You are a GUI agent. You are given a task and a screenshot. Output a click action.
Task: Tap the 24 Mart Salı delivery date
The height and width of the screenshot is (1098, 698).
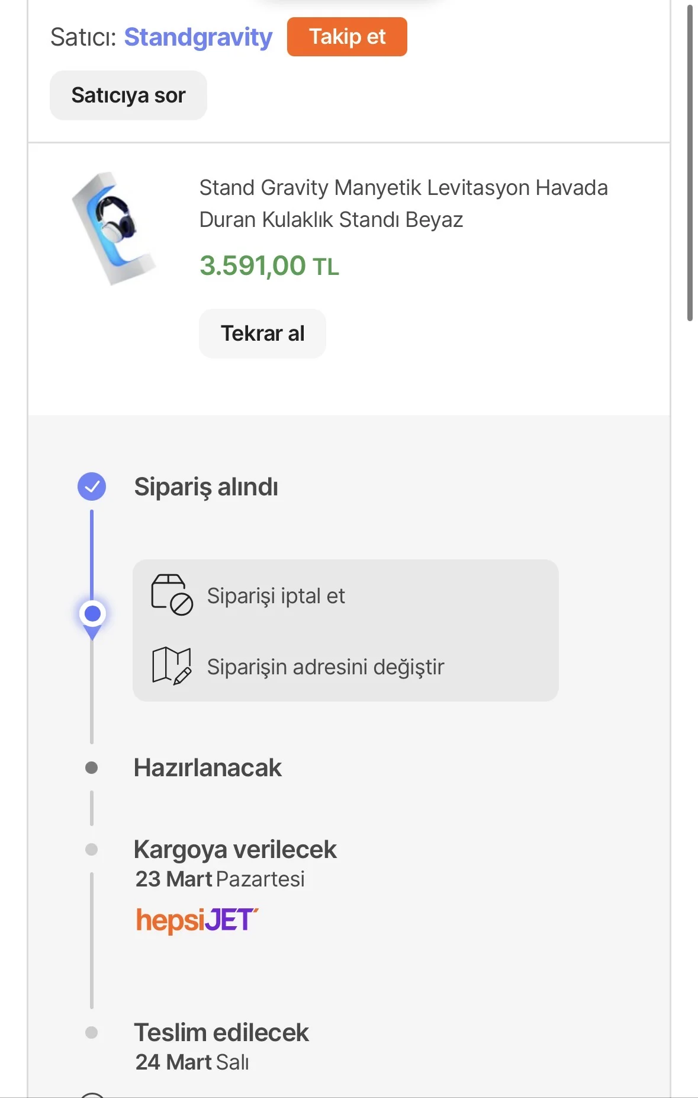(192, 1062)
